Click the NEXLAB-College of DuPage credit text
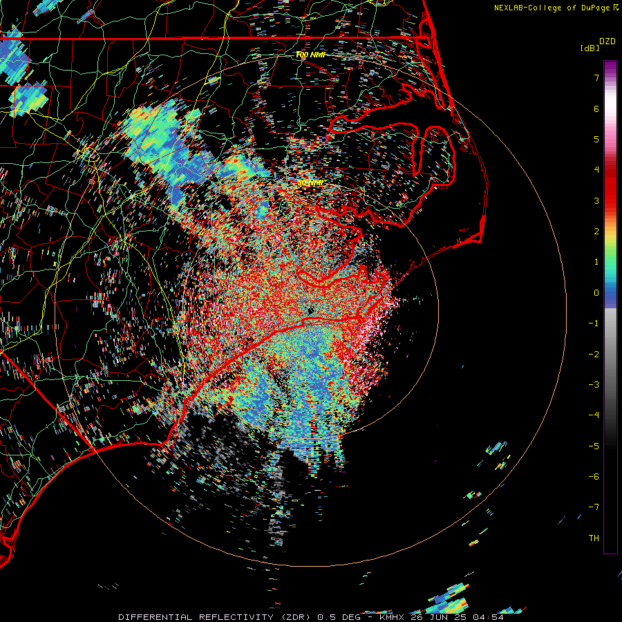The width and height of the screenshot is (622, 622). 554,8
